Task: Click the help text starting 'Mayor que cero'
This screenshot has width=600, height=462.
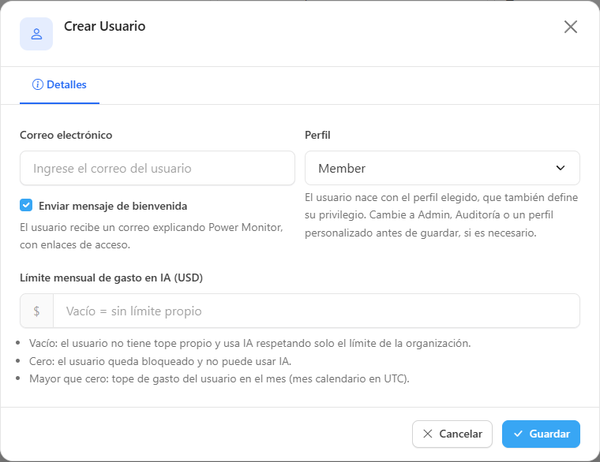Action: click(219, 378)
